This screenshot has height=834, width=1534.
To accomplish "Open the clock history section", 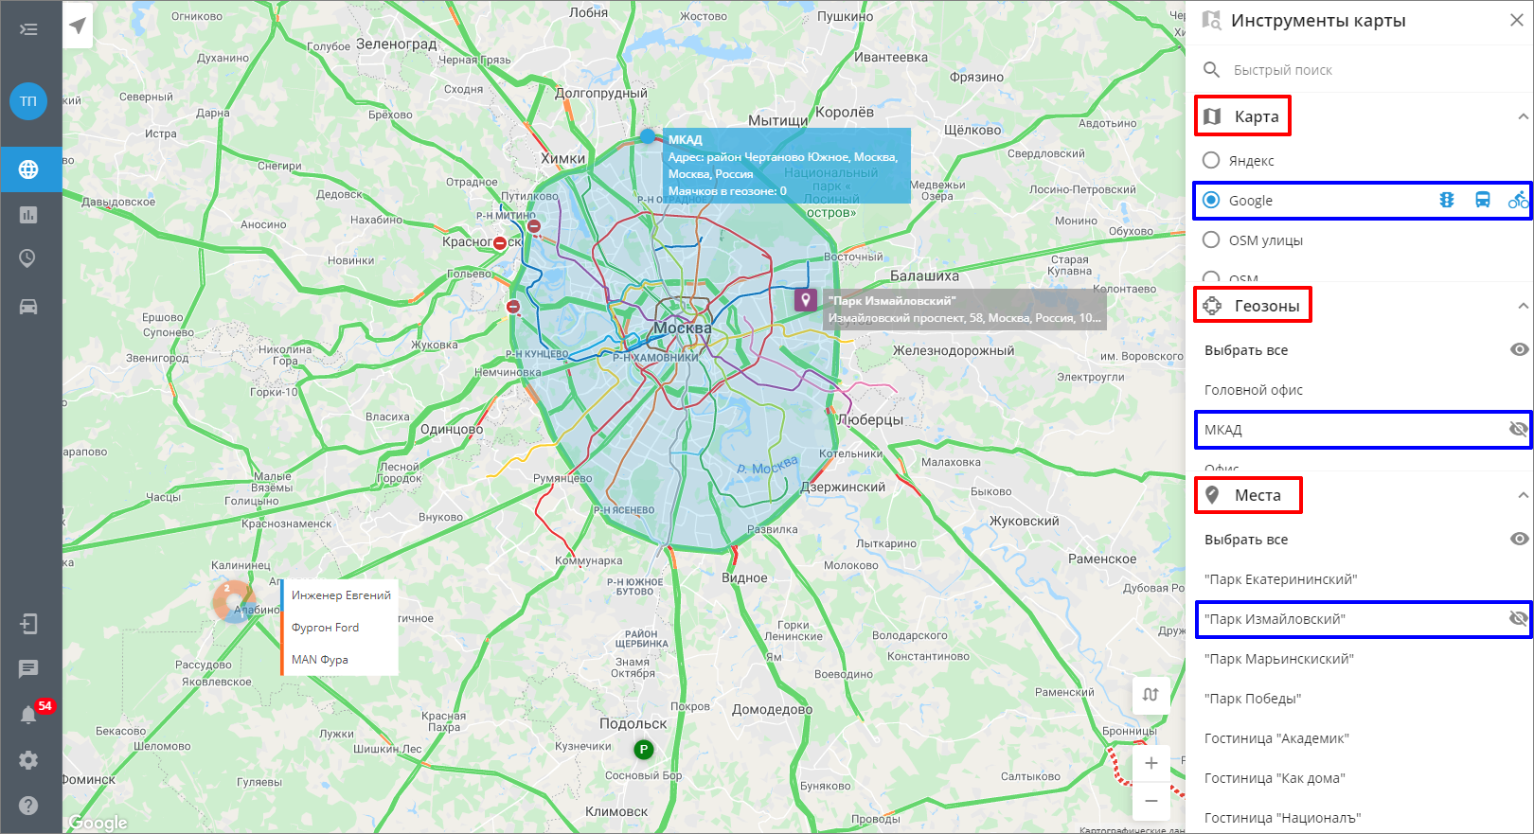I will pyautogui.click(x=28, y=258).
